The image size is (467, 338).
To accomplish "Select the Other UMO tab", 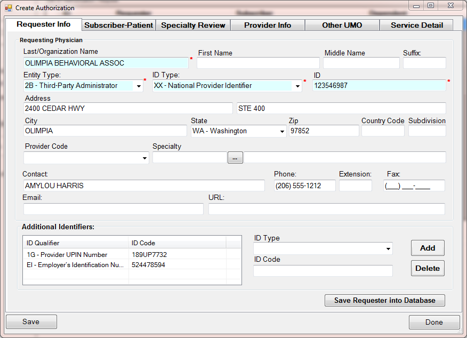I will (342, 25).
